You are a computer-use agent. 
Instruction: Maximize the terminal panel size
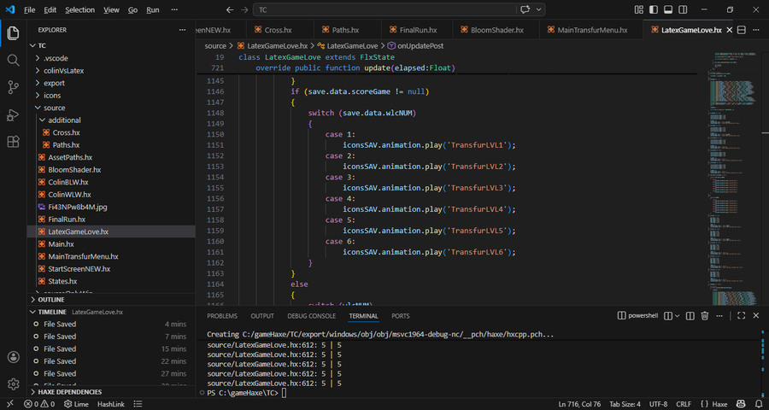[740, 316]
